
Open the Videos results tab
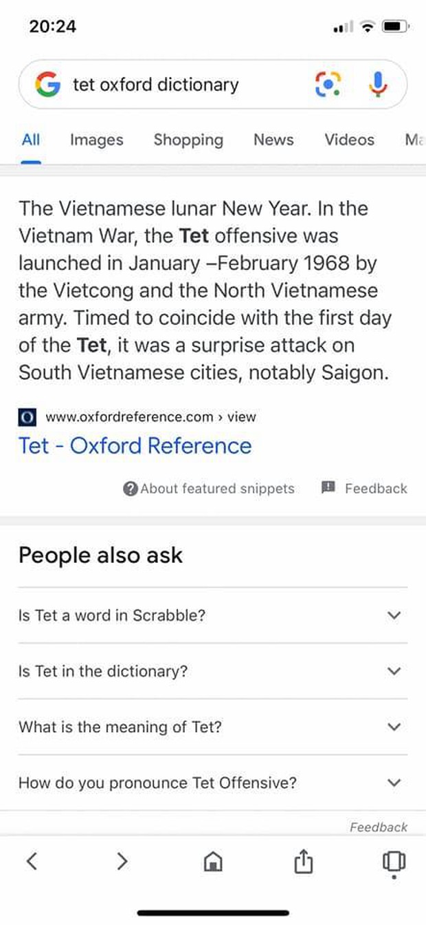(x=349, y=140)
